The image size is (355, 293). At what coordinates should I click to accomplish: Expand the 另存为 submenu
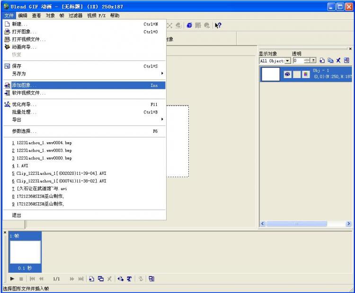(84, 74)
